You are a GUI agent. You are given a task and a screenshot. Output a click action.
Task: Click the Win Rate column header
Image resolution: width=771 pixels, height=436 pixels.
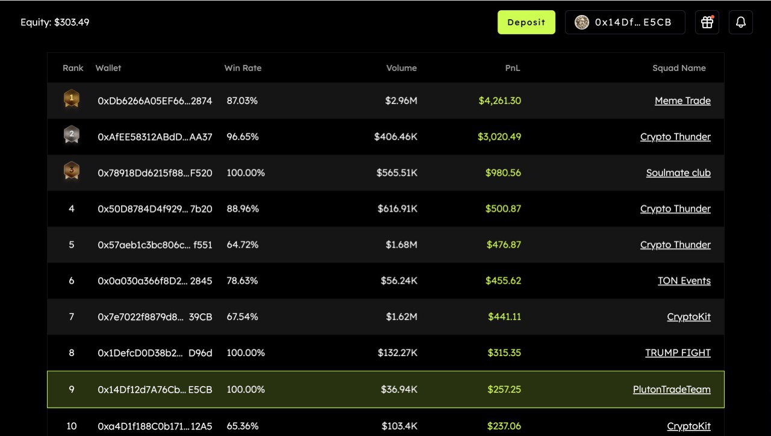coord(243,68)
